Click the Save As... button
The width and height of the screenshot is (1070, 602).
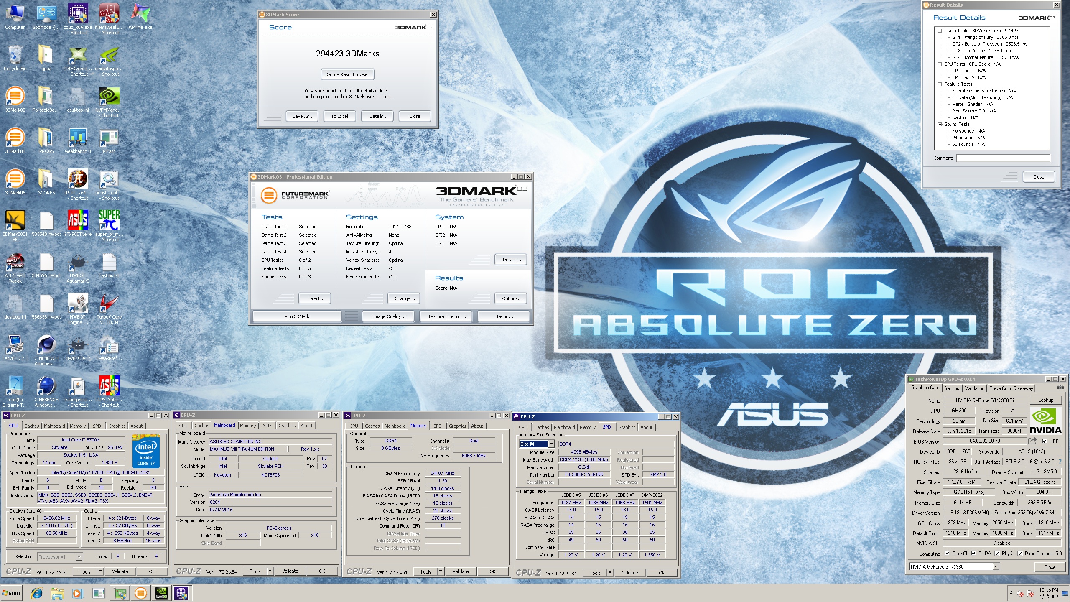pyautogui.click(x=303, y=116)
